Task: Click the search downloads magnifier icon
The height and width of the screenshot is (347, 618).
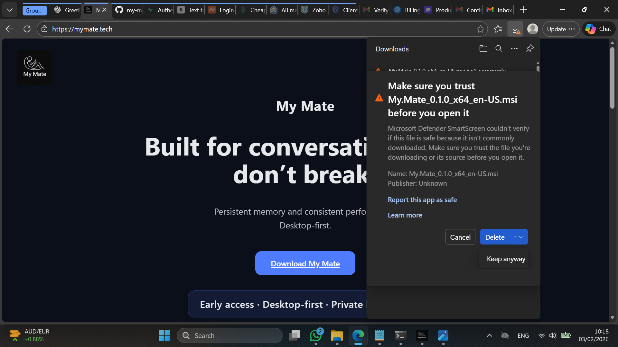Action: point(499,49)
